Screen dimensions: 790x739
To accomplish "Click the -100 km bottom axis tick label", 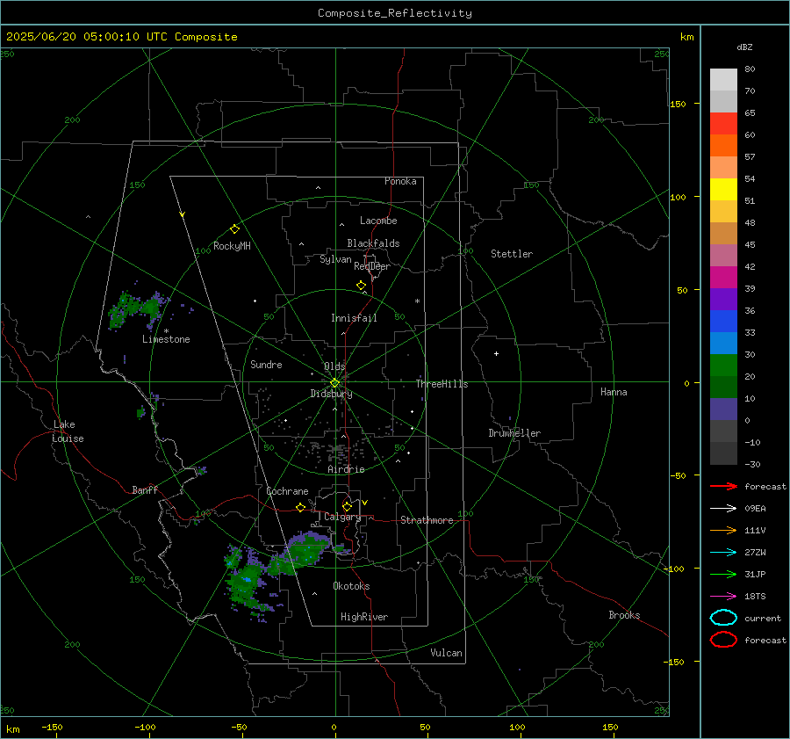I will click(x=145, y=727).
